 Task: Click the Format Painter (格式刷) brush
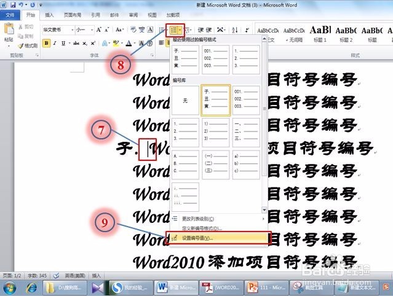point(21,46)
